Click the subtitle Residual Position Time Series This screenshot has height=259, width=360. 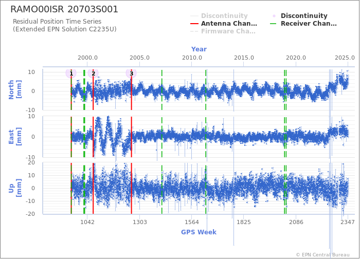[57, 22]
